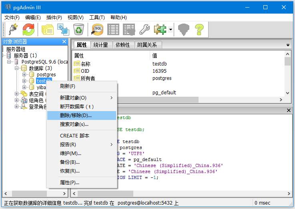Close the 对象浏览器 panel
The image size is (295, 209).
(64, 42)
